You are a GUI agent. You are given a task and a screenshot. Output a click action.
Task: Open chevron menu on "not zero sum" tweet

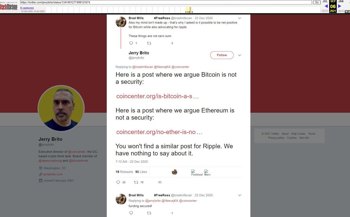click(240, 18)
